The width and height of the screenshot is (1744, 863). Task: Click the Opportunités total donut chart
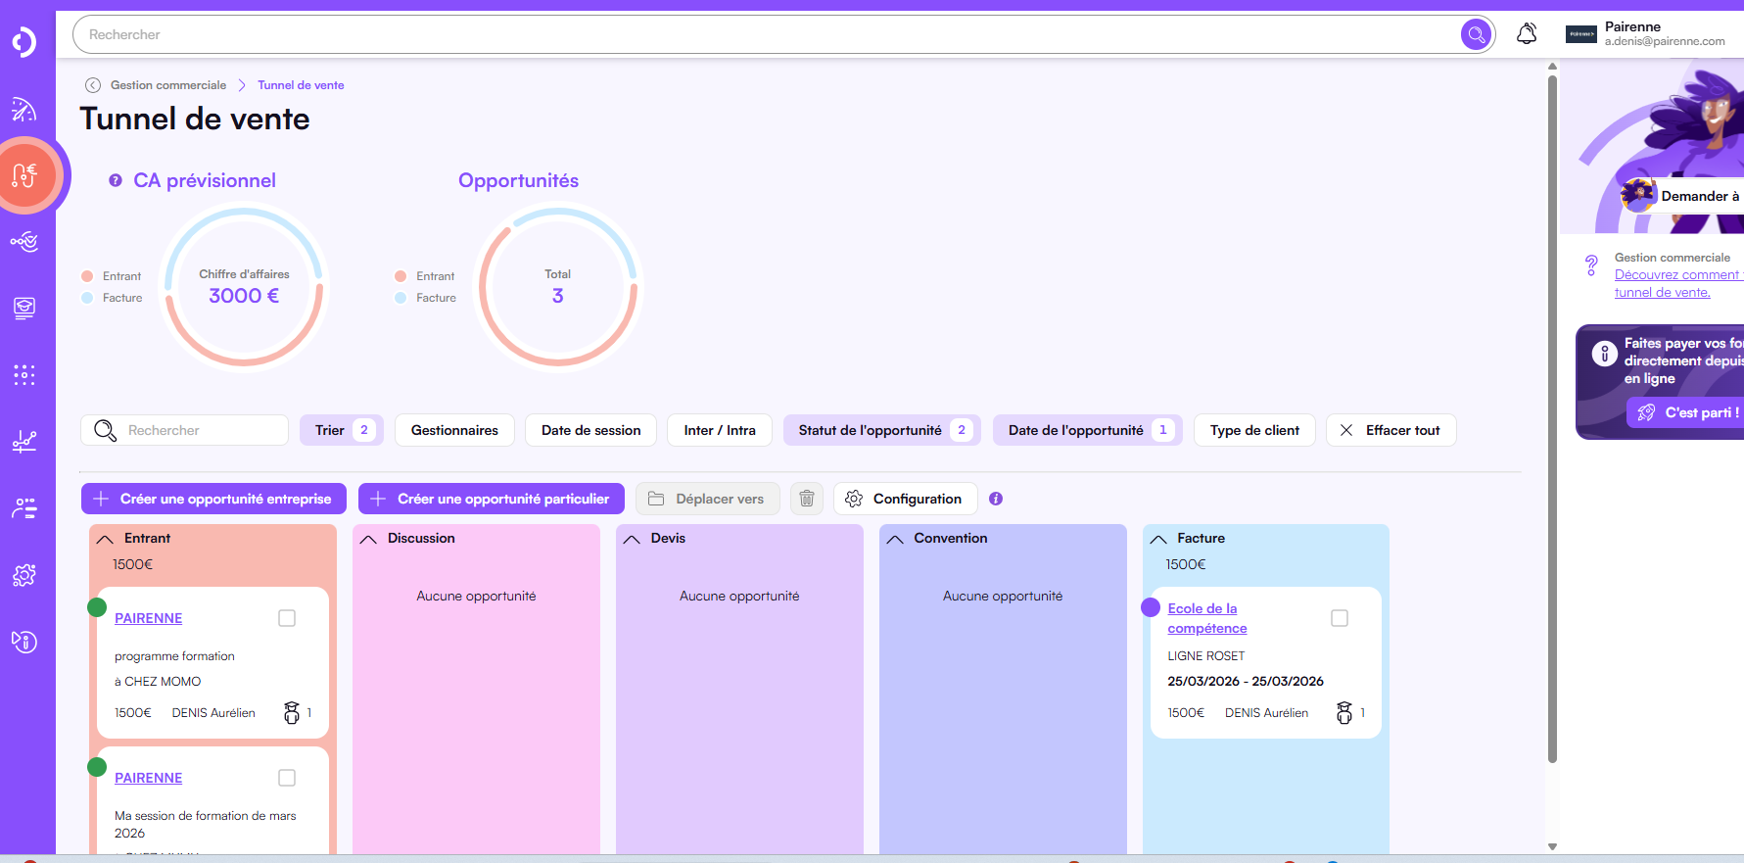pyautogui.click(x=558, y=286)
